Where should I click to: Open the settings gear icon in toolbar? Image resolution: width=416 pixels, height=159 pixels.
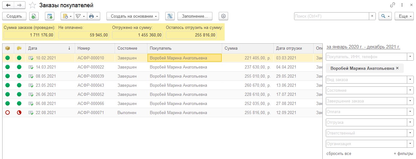pyautogui.click(x=223, y=16)
